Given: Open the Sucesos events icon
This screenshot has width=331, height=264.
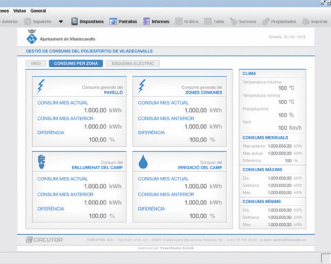Looking at the screenshot, I should tap(233, 22).
